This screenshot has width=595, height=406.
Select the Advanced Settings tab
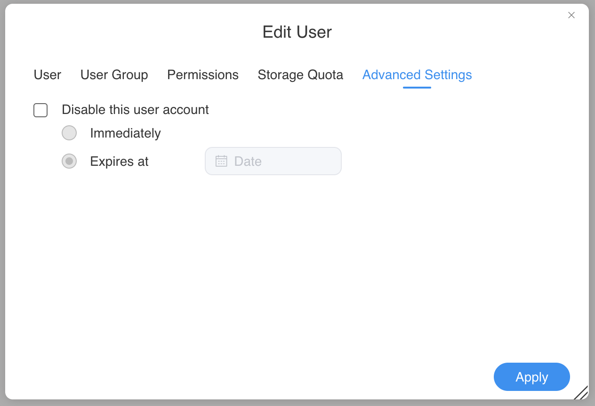point(417,75)
